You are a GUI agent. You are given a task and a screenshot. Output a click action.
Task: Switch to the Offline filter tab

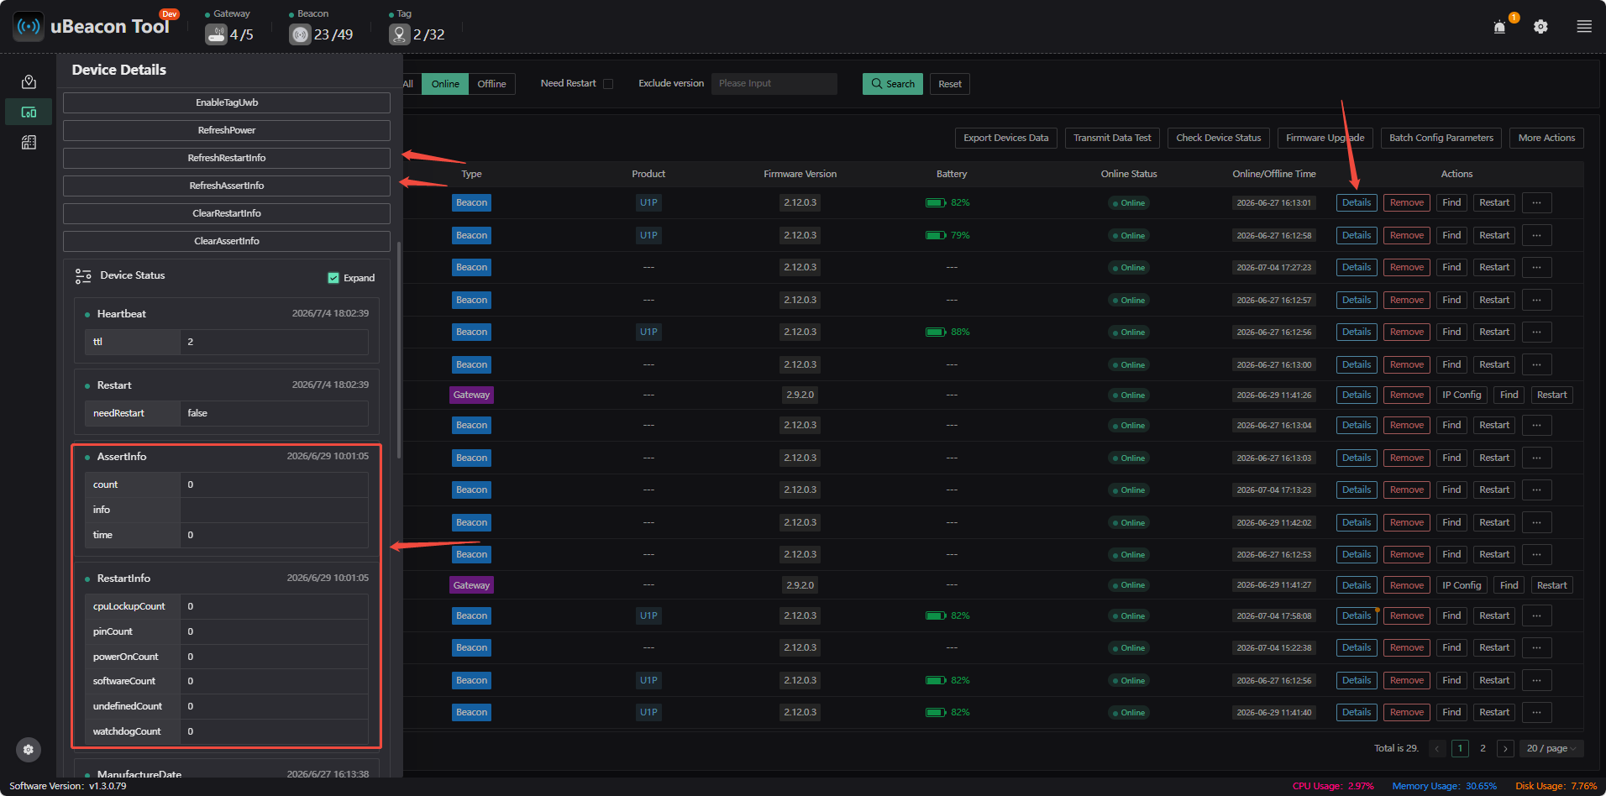(491, 84)
